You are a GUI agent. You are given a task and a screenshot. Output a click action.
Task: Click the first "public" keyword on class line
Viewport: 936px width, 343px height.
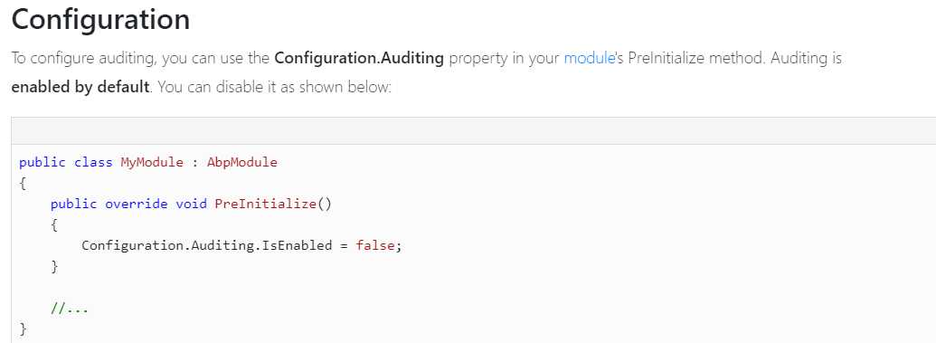43,163
